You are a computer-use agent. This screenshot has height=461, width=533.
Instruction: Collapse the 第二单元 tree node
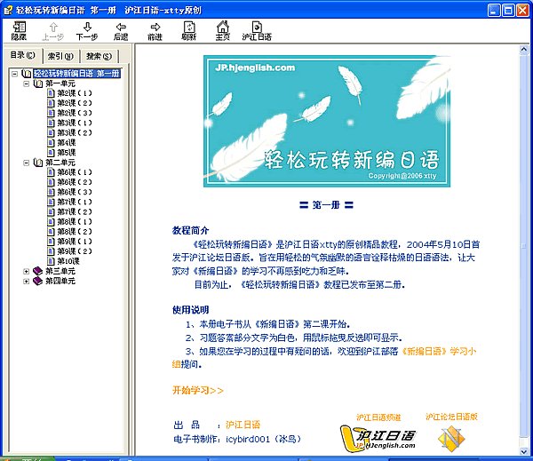pos(26,163)
